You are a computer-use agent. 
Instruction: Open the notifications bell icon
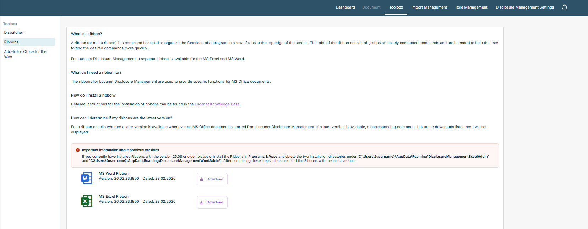(565, 7)
